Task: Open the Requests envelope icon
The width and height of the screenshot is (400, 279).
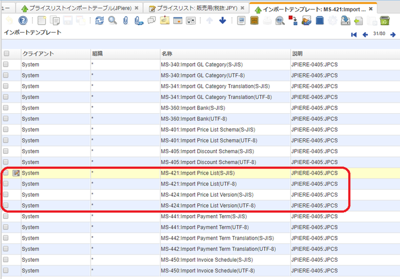Action: (x=306, y=20)
